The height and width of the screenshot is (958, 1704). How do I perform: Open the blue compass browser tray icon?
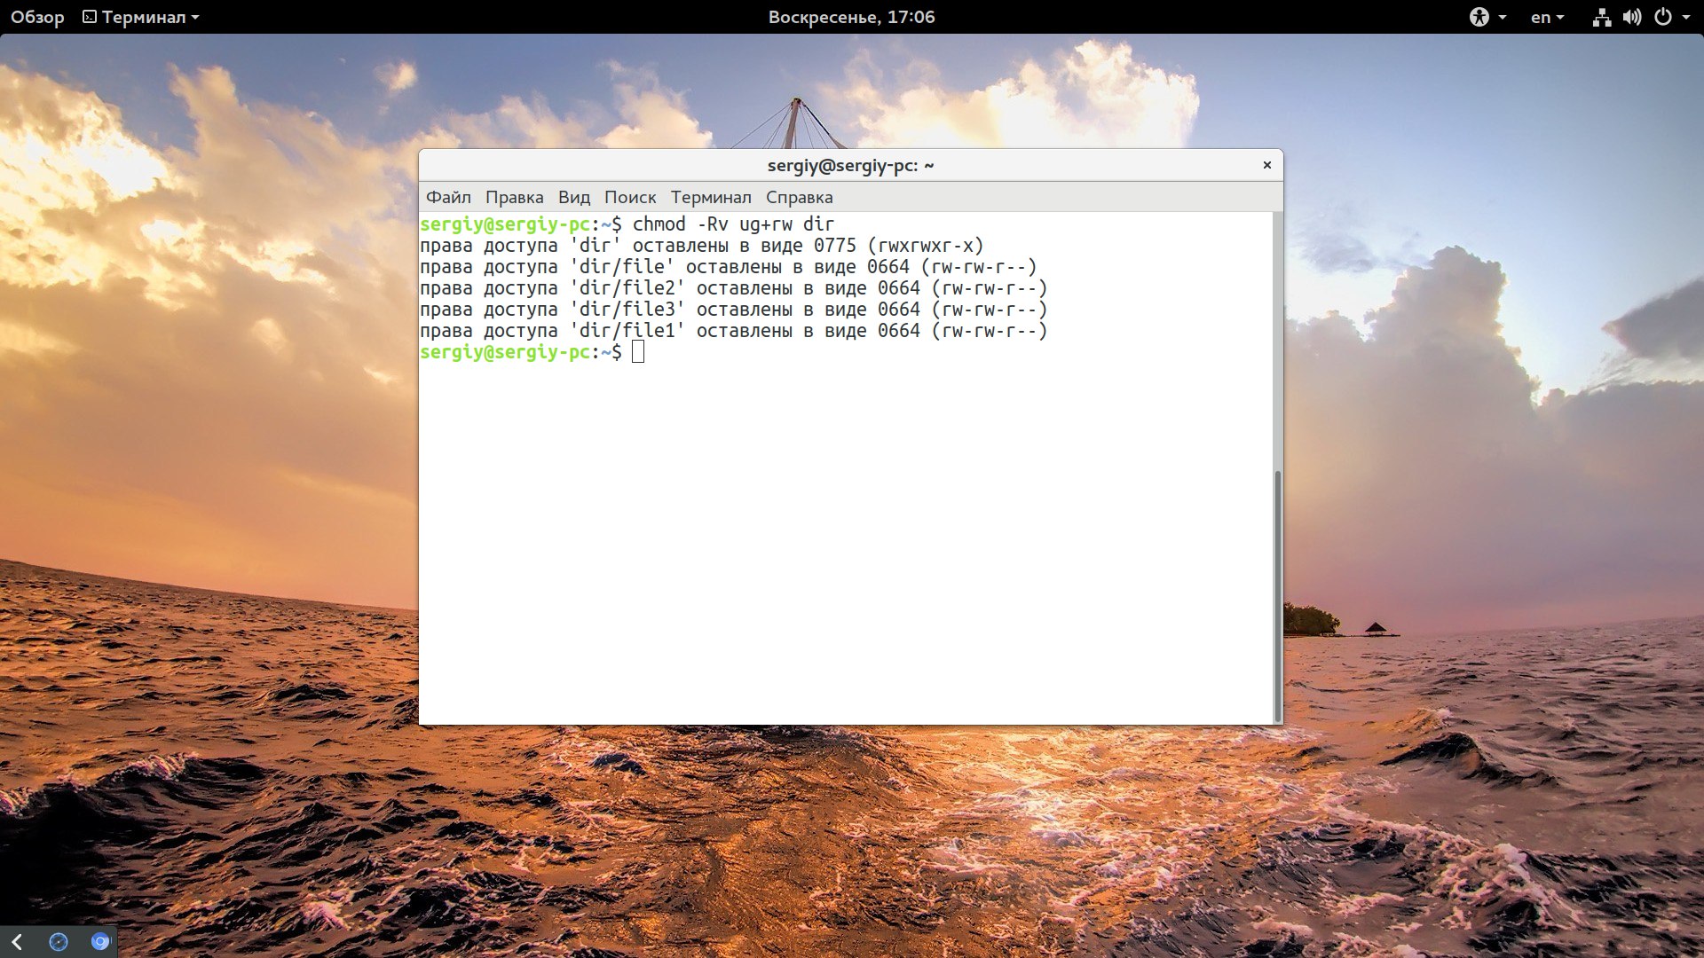[59, 942]
